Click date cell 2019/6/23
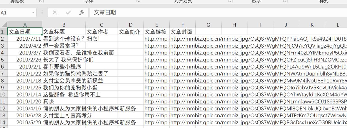The width and height of the screenshot is (347, 128). click(25, 115)
